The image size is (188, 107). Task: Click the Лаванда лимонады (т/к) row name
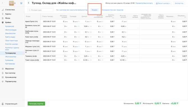click(32, 42)
